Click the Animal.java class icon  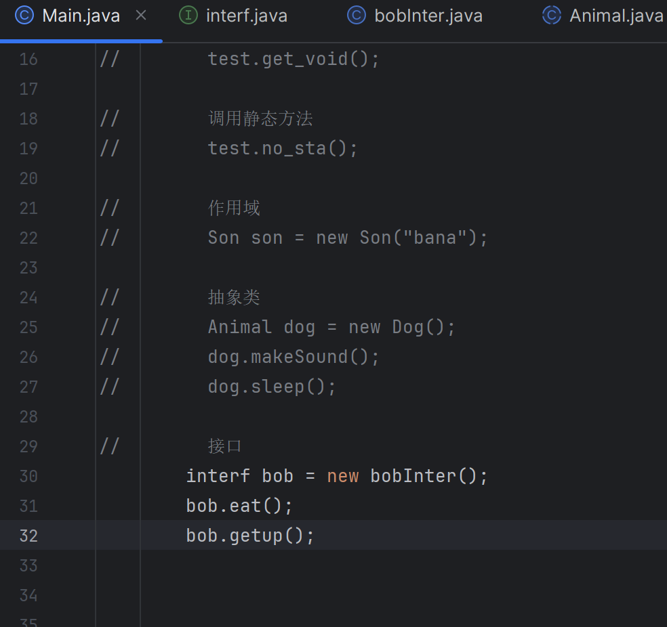pos(552,16)
